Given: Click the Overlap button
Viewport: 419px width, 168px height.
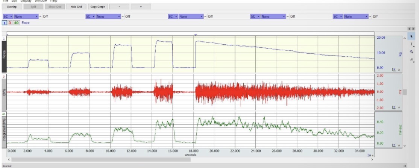Looking at the screenshot, I should click(x=12, y=7).
